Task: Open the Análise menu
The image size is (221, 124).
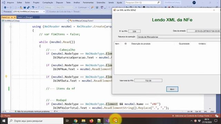Action: (x=77, y=2)
